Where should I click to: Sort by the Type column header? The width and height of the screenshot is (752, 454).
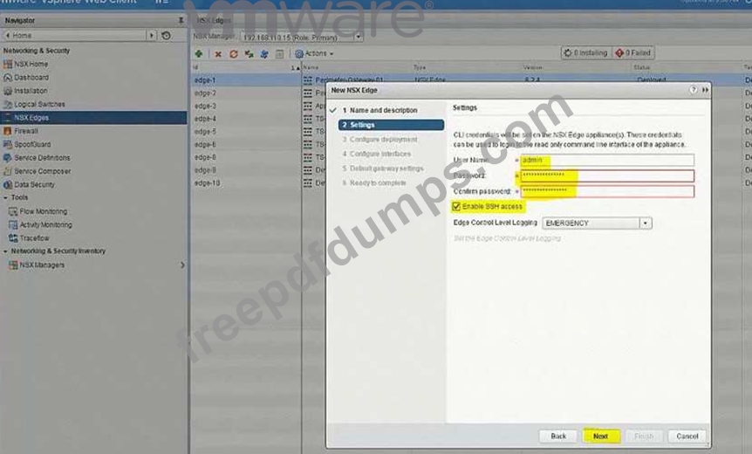coord(420,68)
